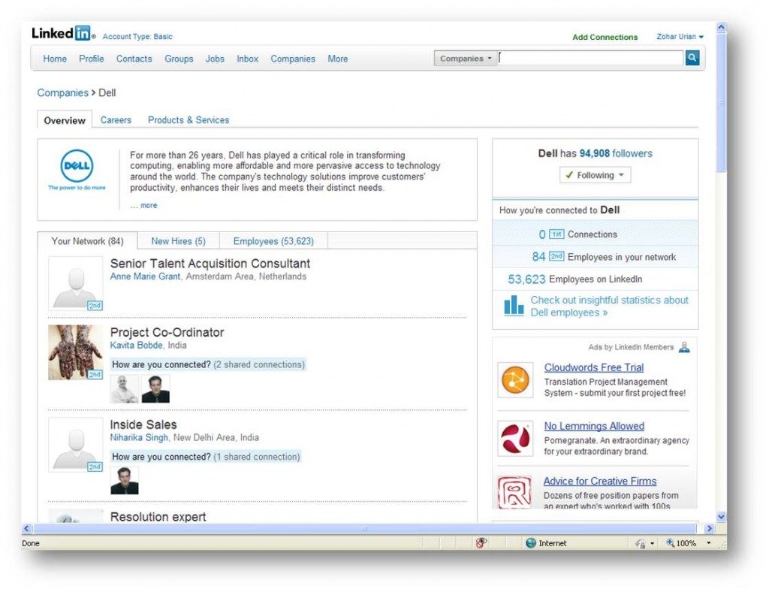Viewport: 769px width, 592px height.
Task: Click the horizontal scrollbar right arrow
Action: [709, 529]
